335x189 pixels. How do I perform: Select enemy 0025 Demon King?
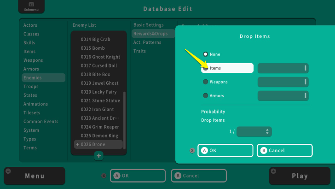pyautogui.click(x=98, y=136)
